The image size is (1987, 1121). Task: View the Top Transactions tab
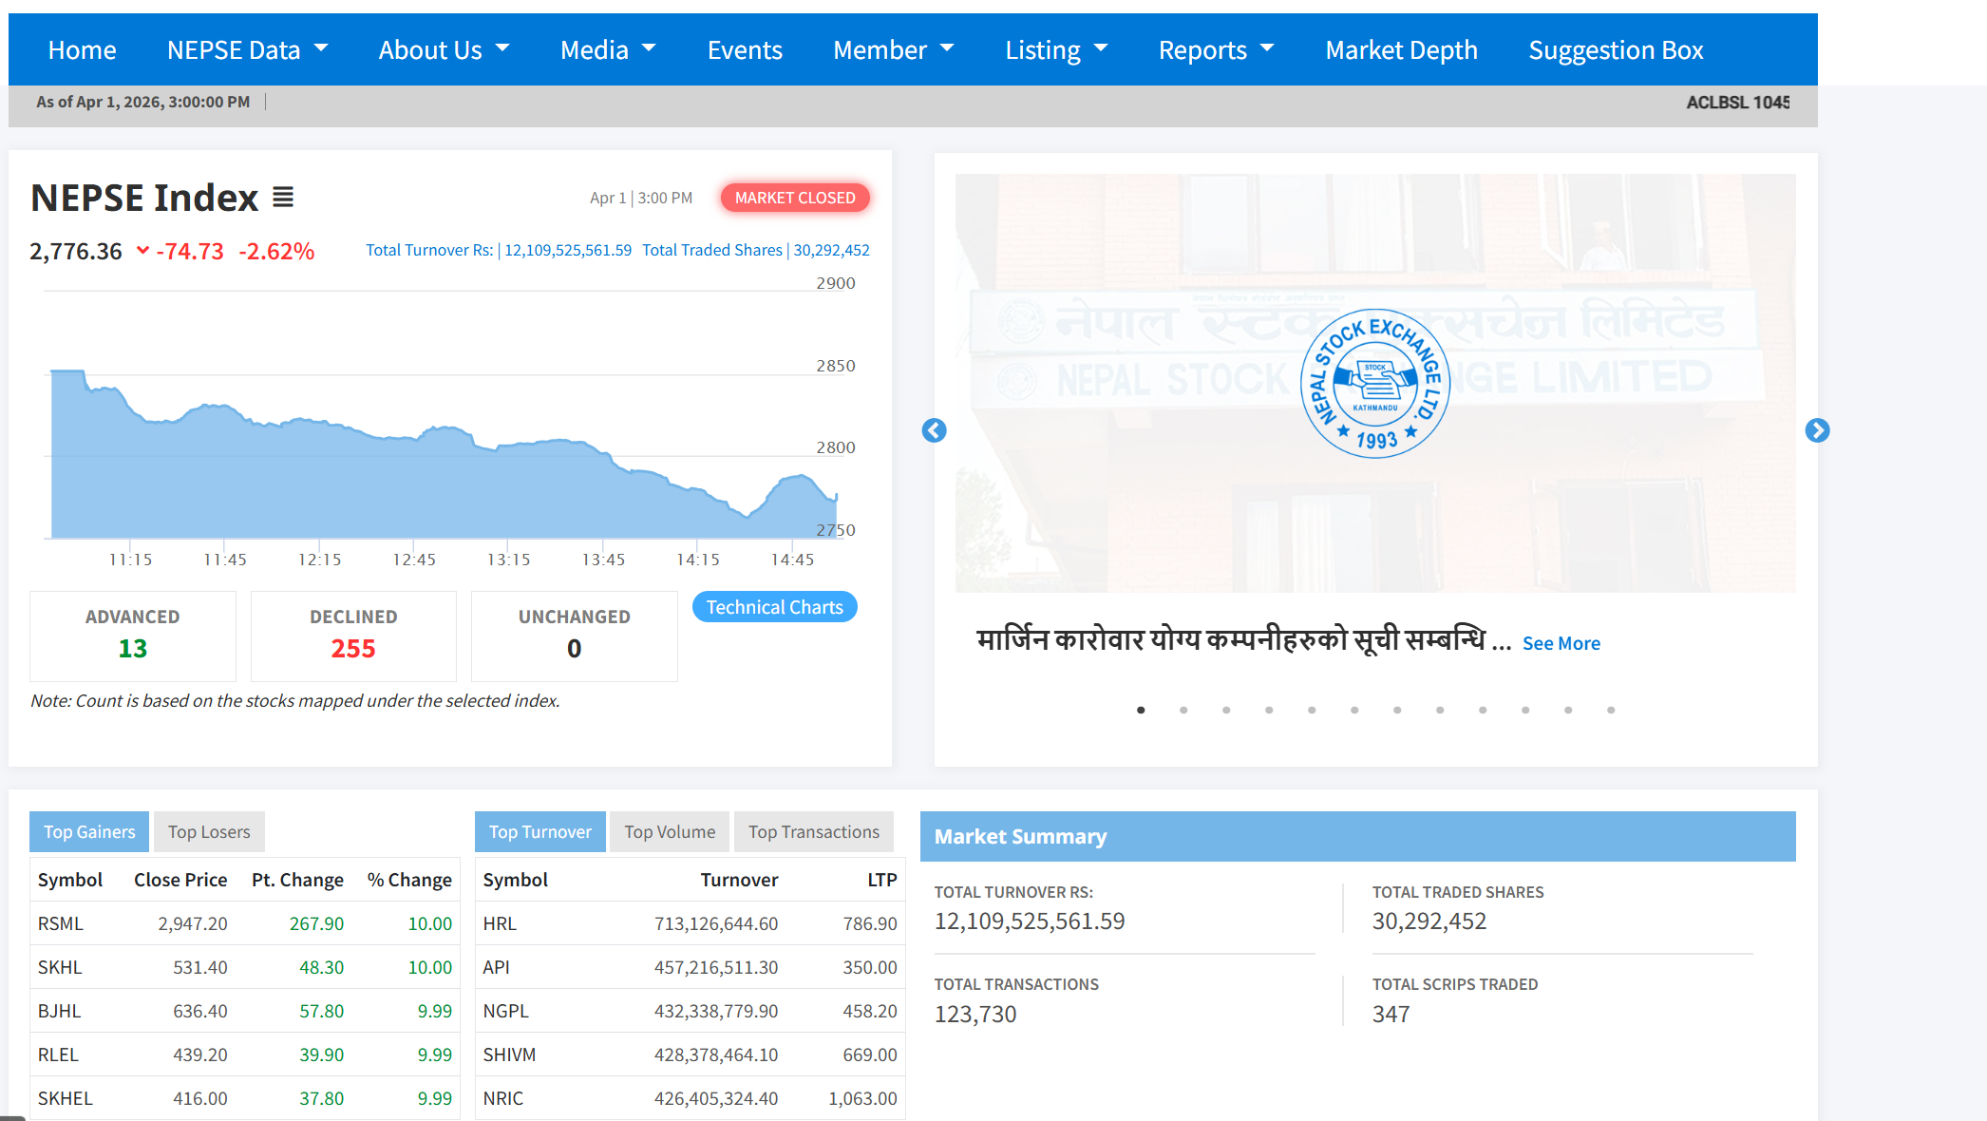tap(813, 831)
